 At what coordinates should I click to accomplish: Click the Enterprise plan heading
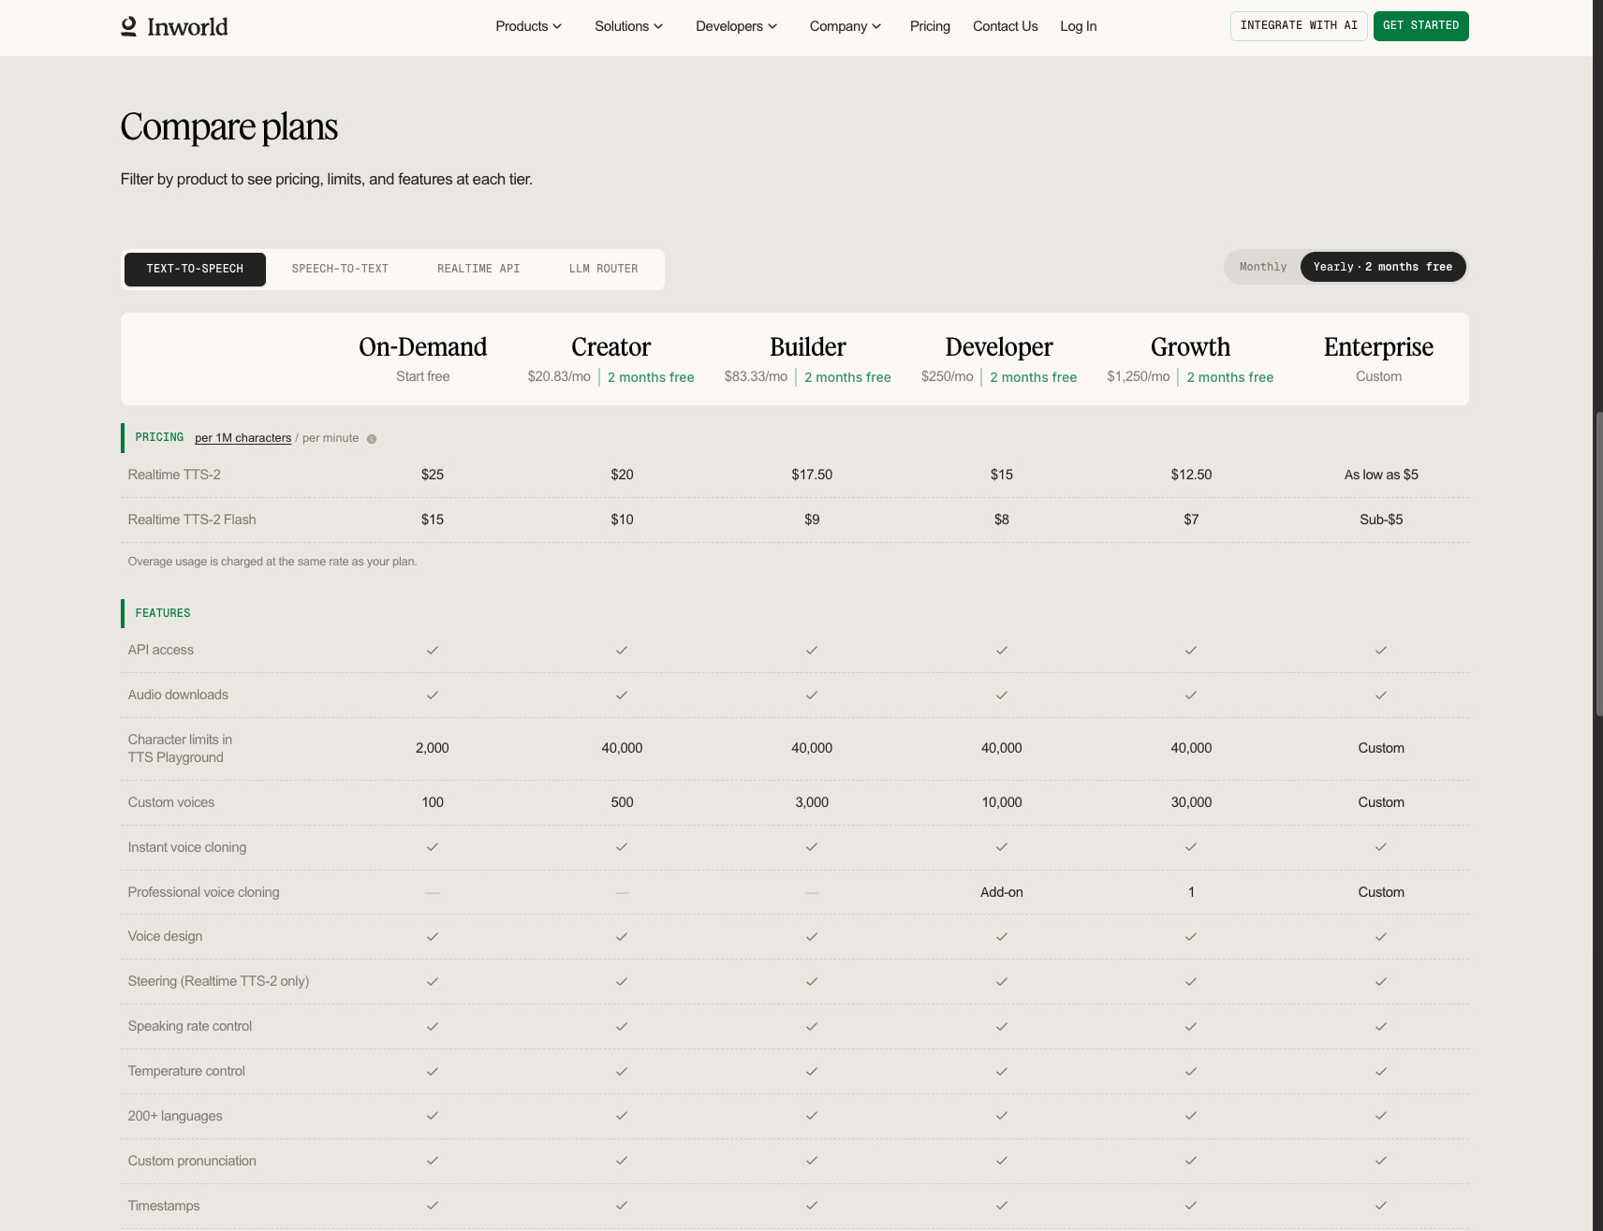pyautogui.click(x=1378, y=347)
